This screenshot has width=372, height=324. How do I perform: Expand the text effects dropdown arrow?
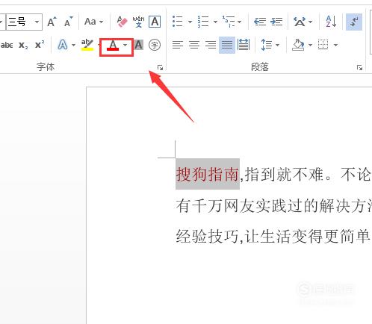[x=73, y=45]
